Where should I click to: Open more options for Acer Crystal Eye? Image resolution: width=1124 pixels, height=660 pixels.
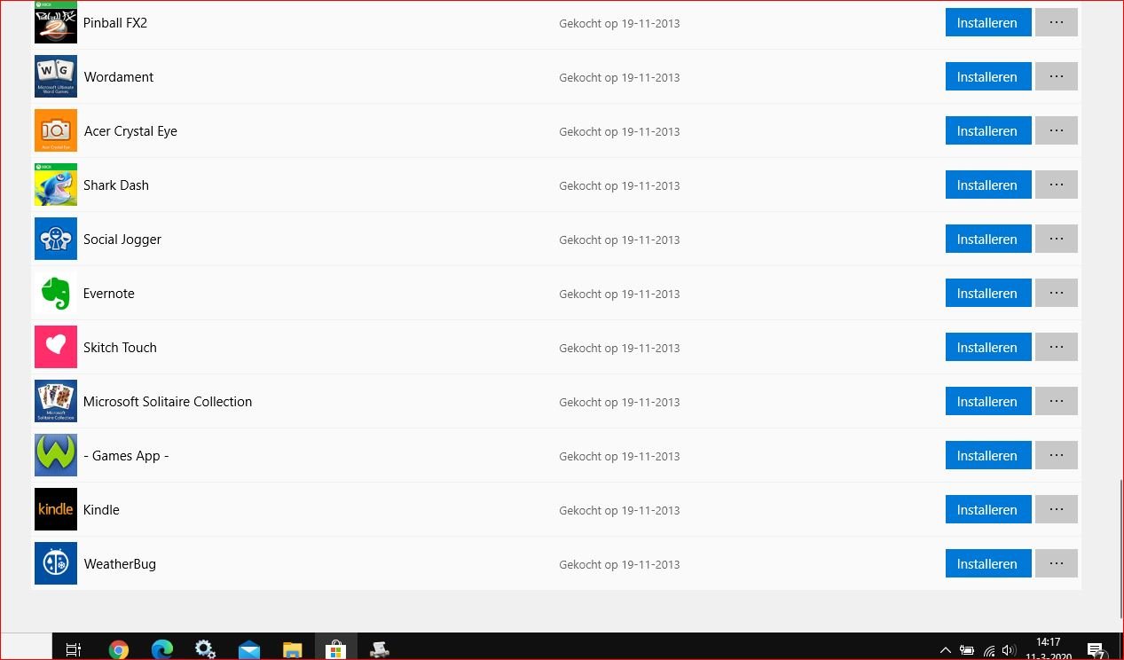[x=1057, y=130]
